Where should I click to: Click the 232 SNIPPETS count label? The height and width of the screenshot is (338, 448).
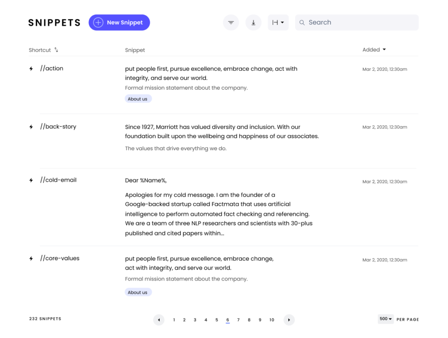tap(45, 319)
